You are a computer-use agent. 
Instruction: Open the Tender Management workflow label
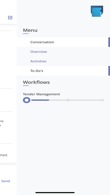click(x=41, y=94)
